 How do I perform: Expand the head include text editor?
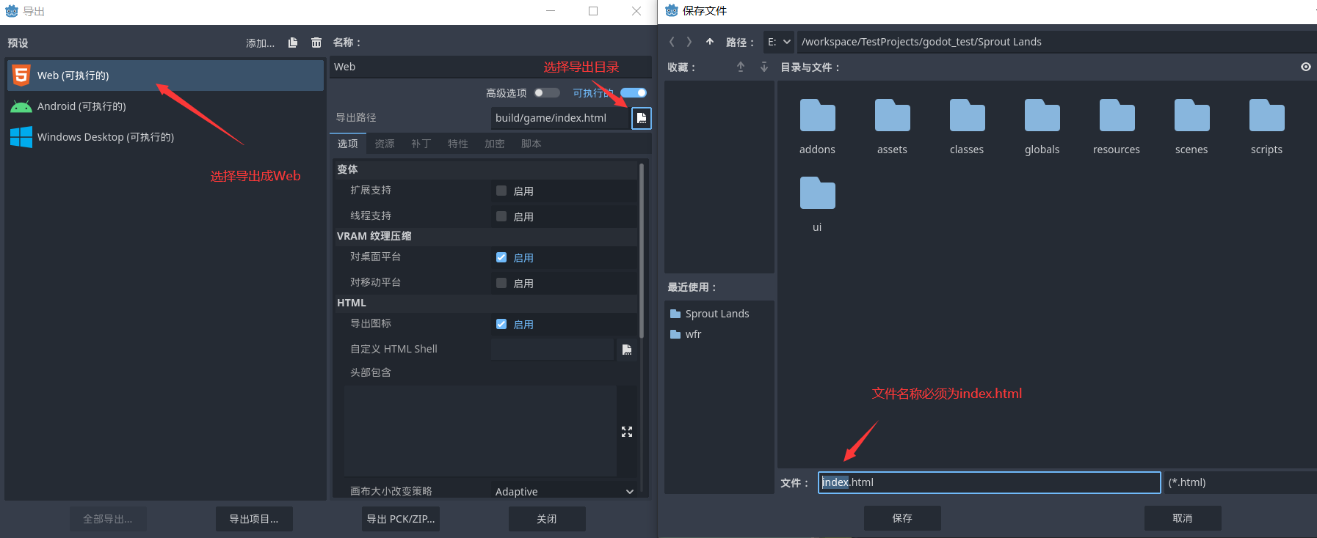[626, 432]
